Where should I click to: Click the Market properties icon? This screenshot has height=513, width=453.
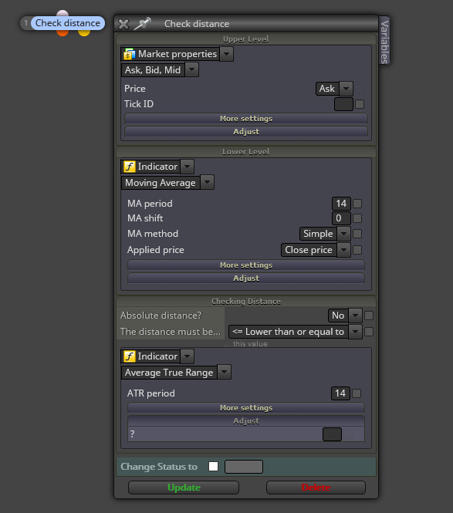click(129, 54)
